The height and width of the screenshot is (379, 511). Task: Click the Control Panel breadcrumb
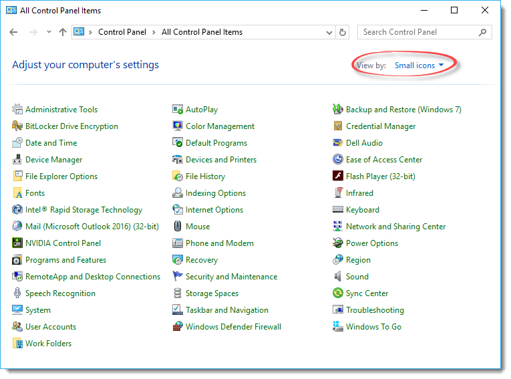click(122, 32)
